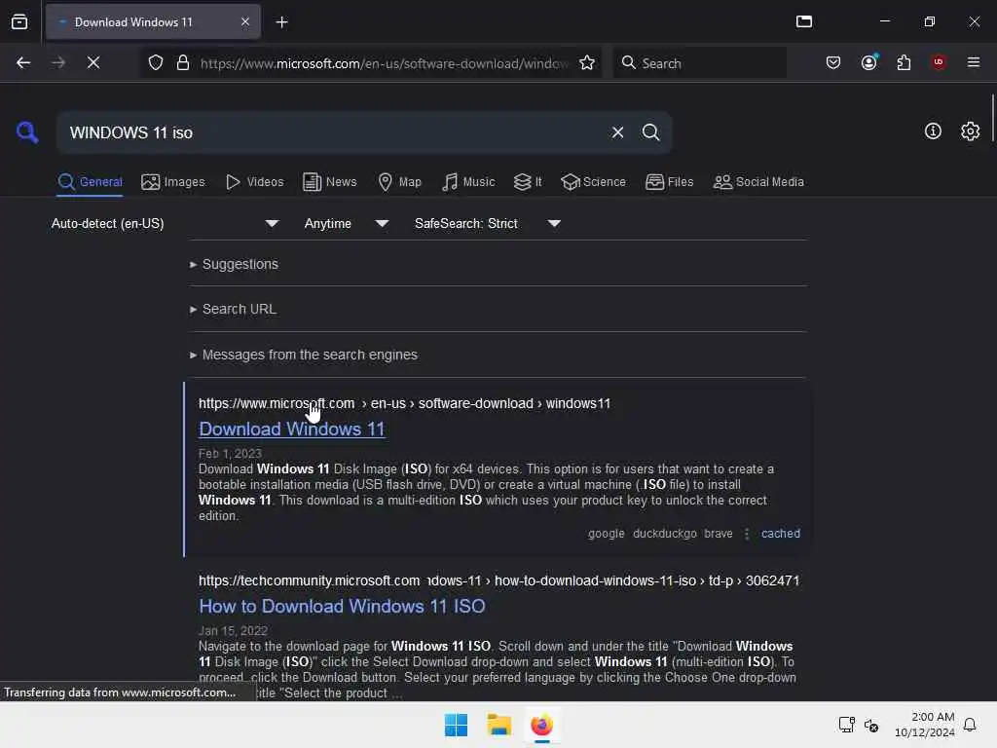This screenshot has height=748, width=997.
Task: Click the Jan 15, 2022 result date
Action: click(233, 631)
